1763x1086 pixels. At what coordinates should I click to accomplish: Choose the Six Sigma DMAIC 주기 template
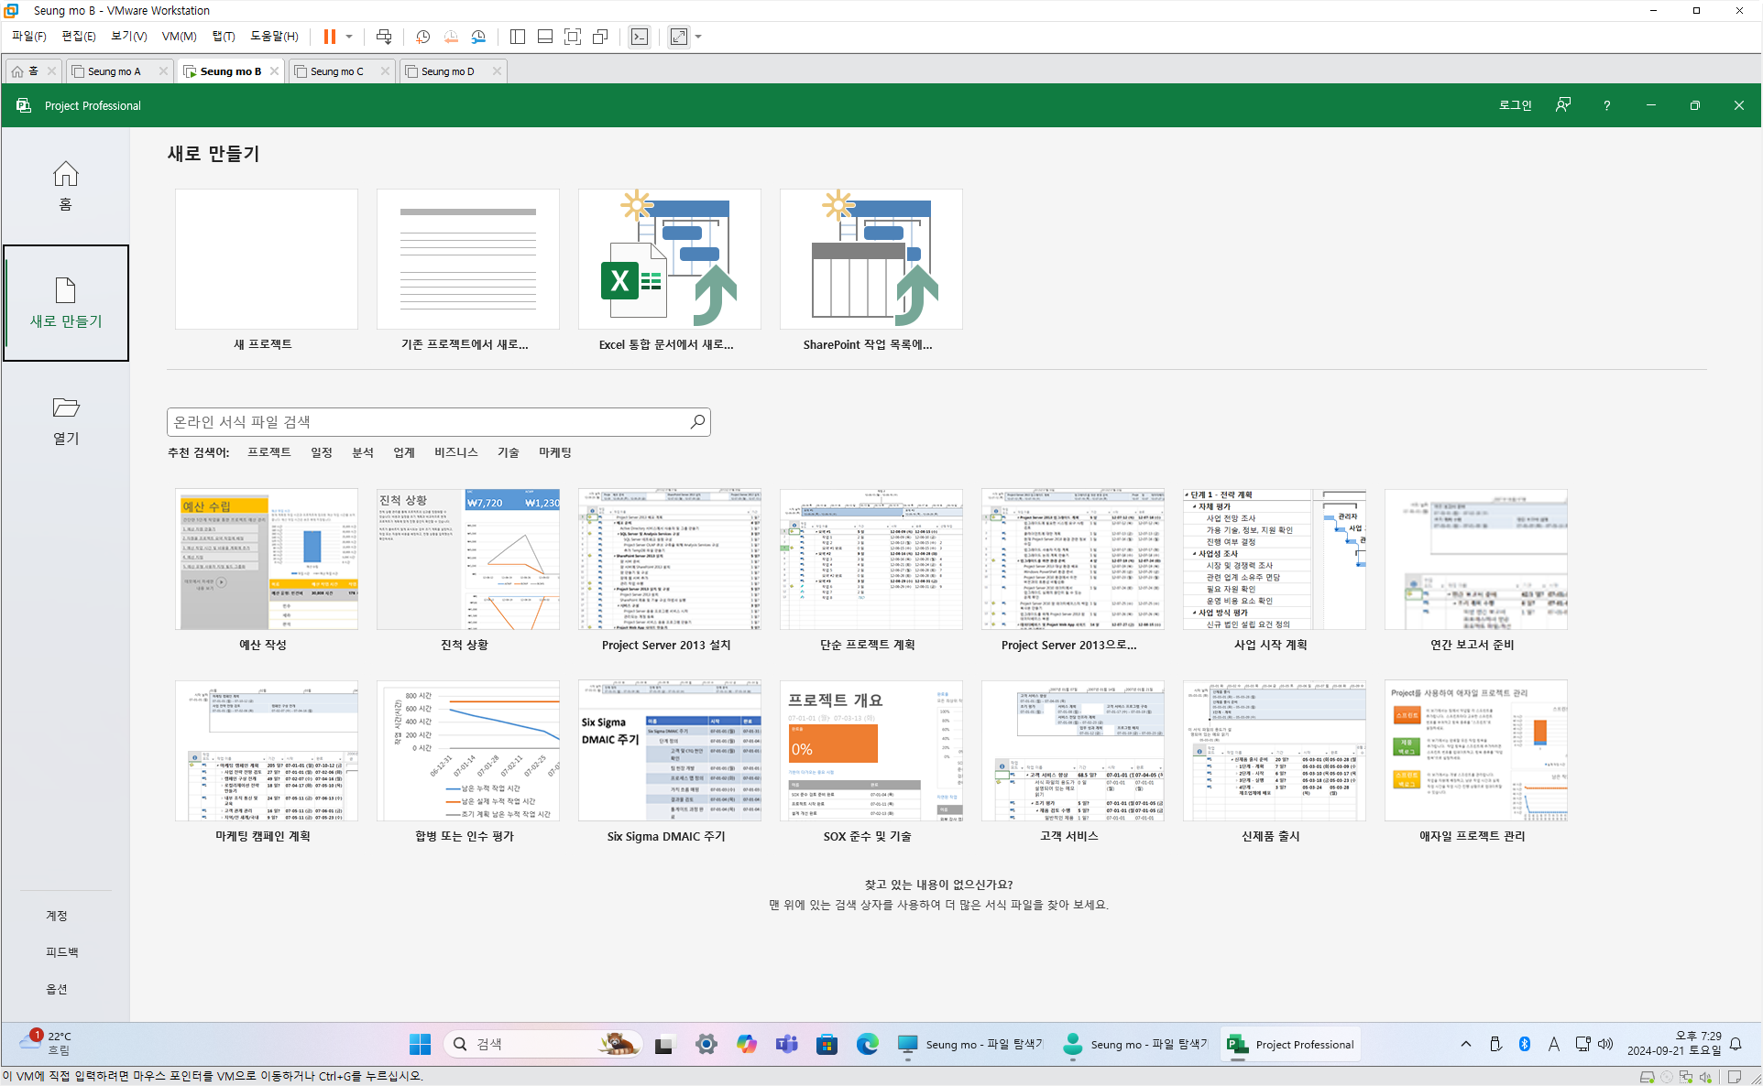669,751
